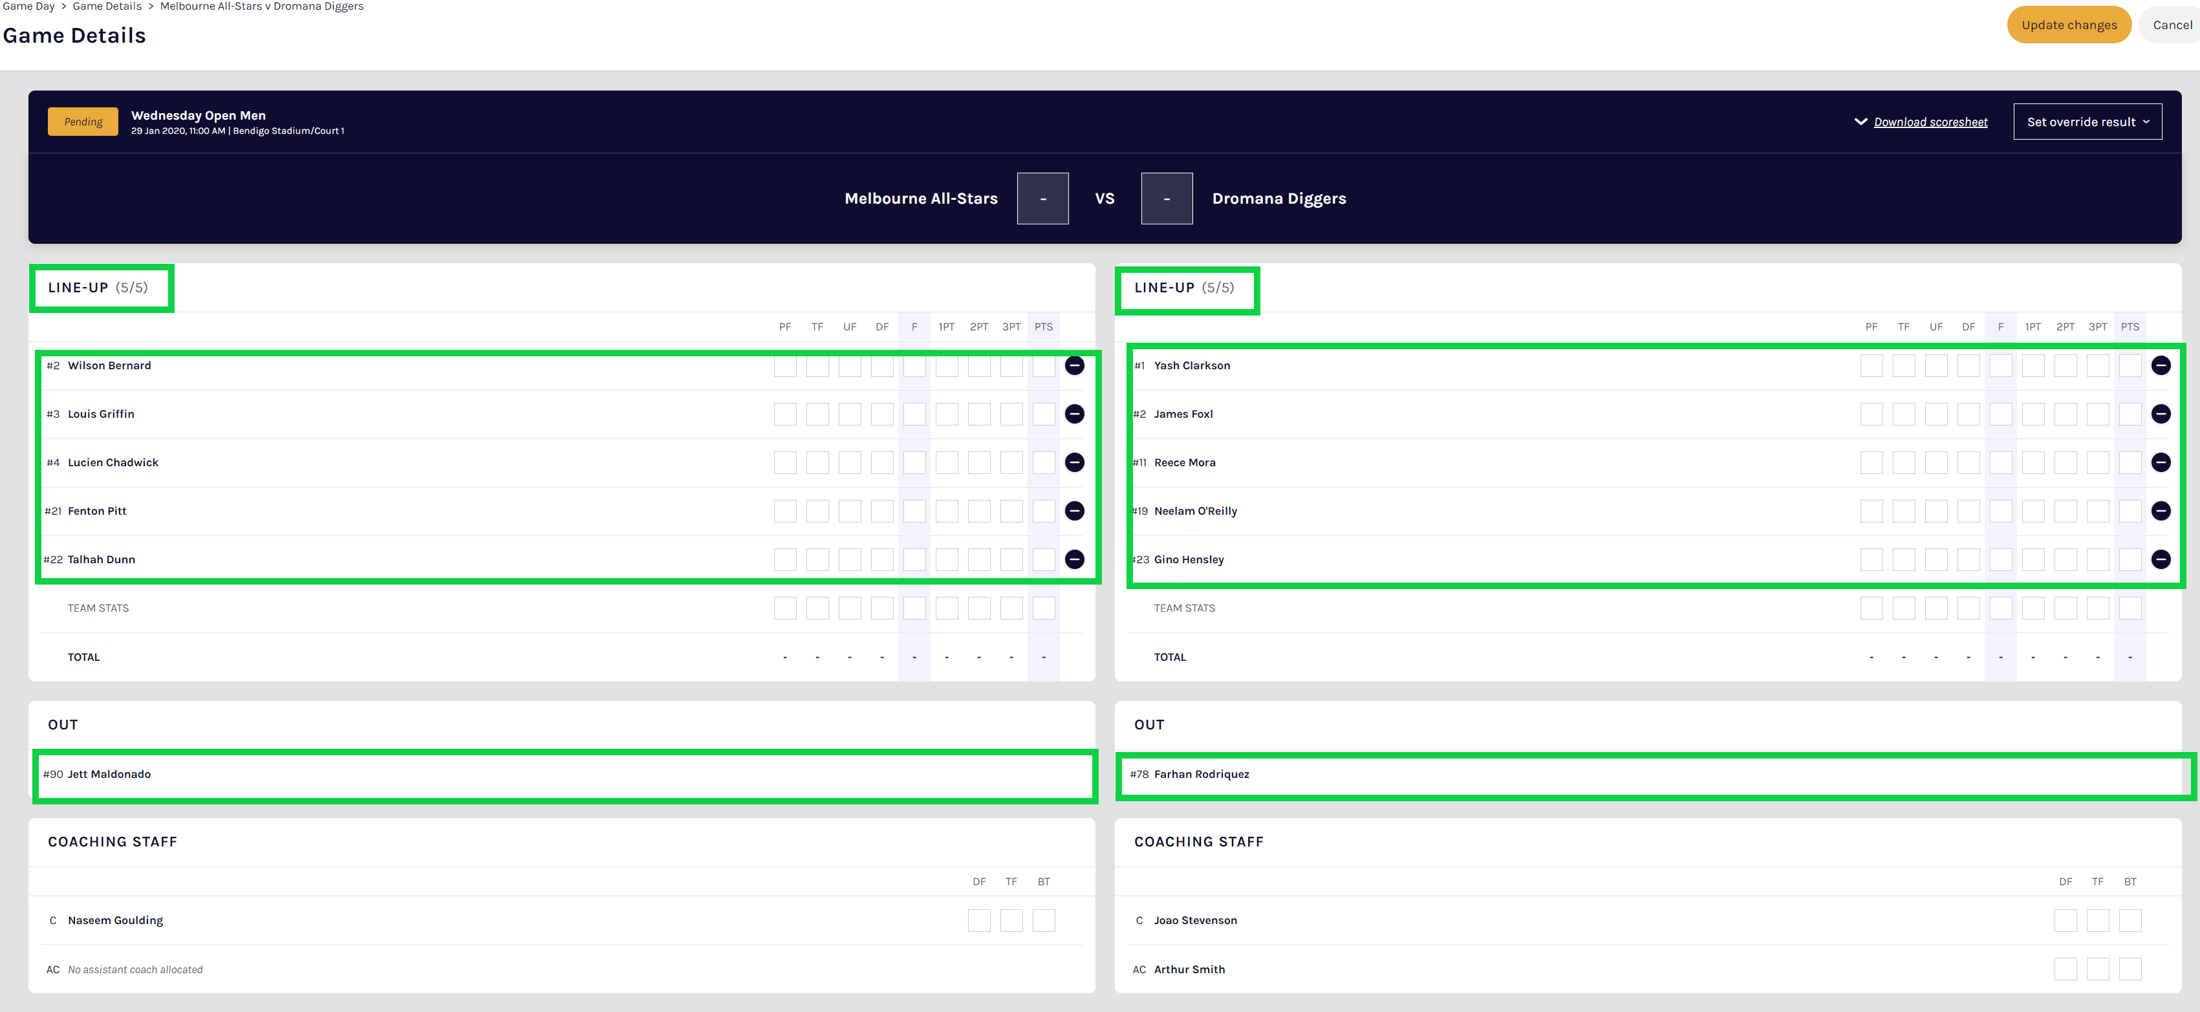Open the Game Day breadcrumb link
2200x1012 pixels.
[x=28, y=6]
